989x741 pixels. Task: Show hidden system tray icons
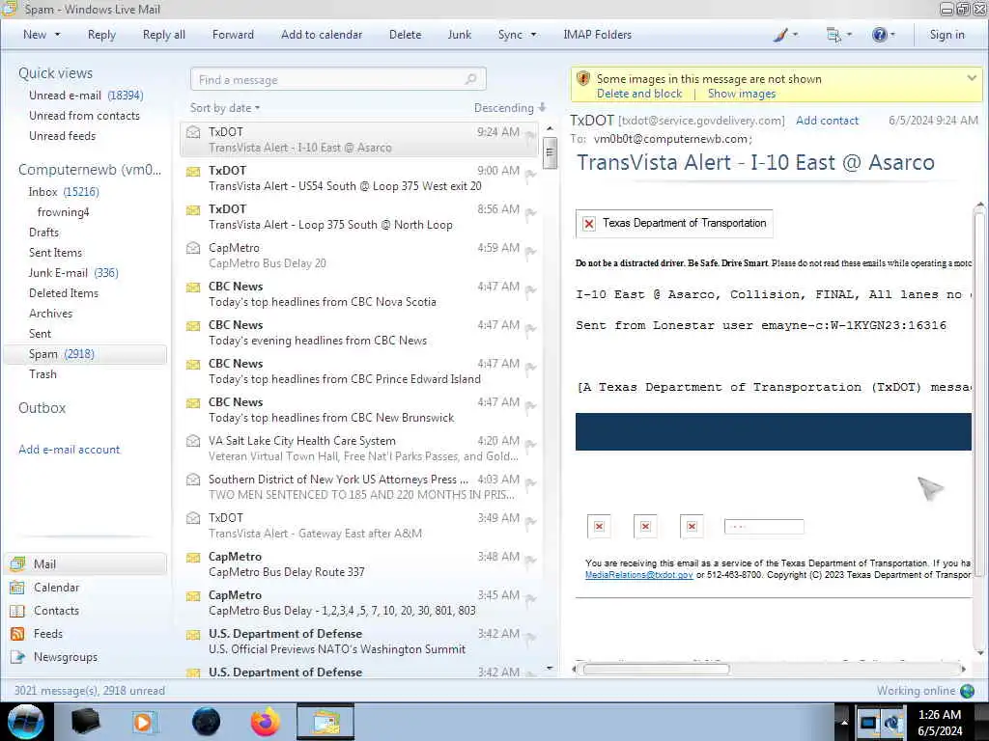844,722
